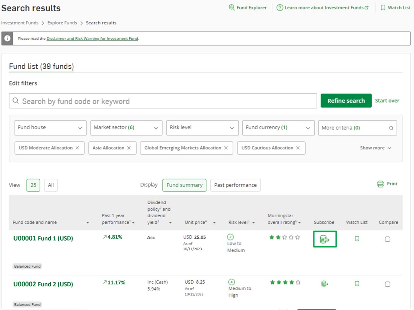Viewport: 414px width, 310px height.
Task: Expand Show more filter tags
Action: point(375,148)
